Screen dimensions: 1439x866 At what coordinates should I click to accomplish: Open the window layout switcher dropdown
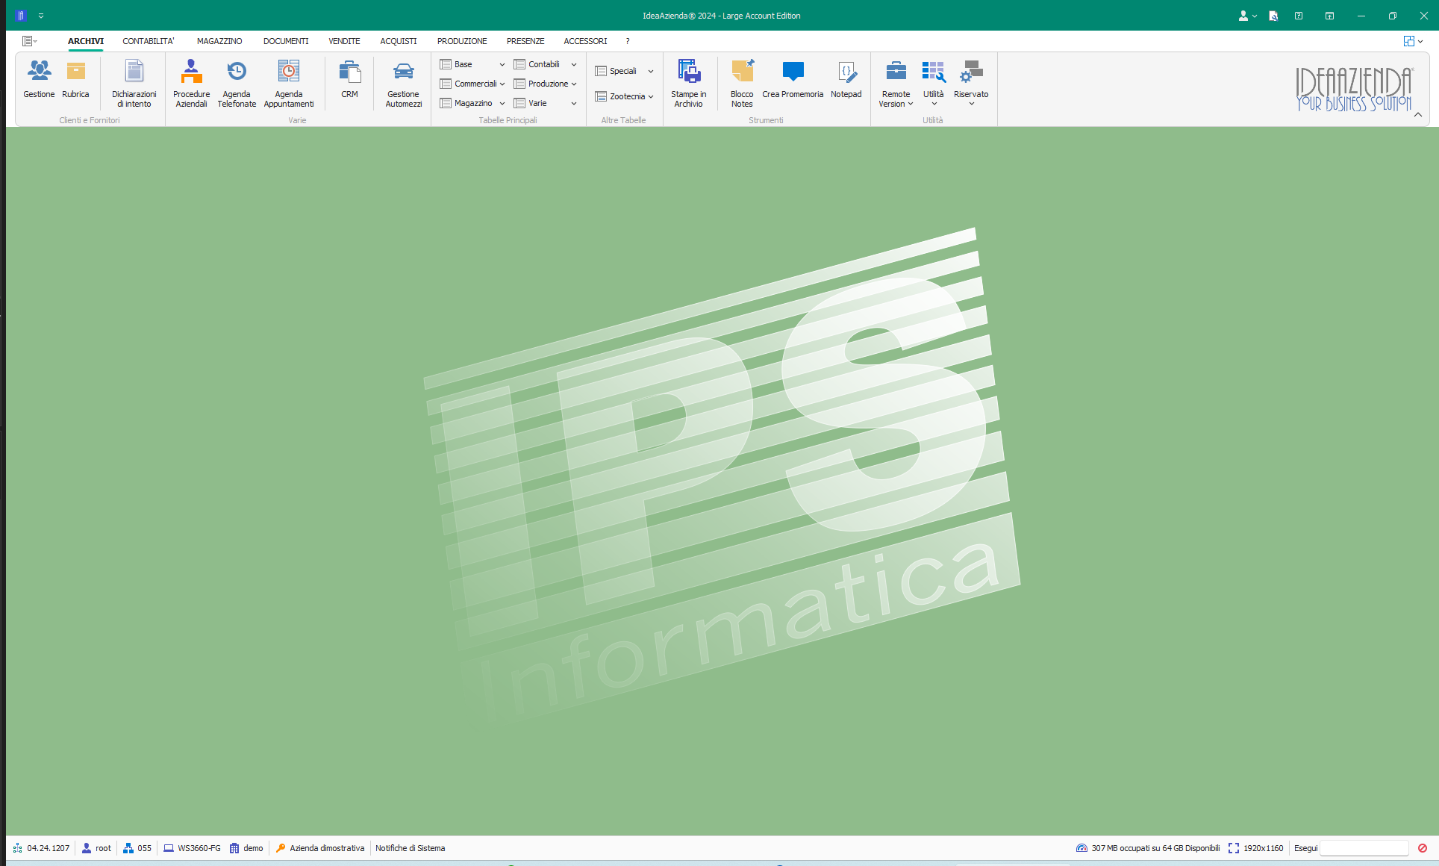point(1413,41)
